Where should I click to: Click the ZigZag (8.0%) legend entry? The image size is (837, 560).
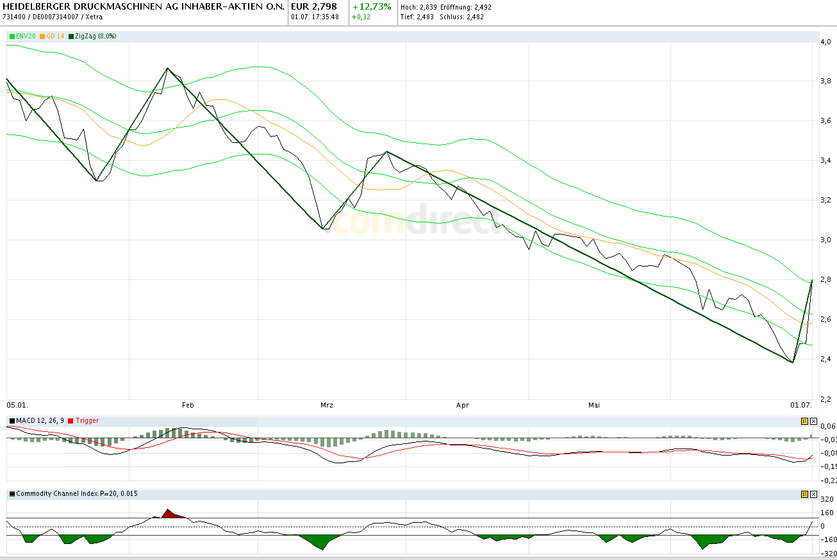[92, 37]
